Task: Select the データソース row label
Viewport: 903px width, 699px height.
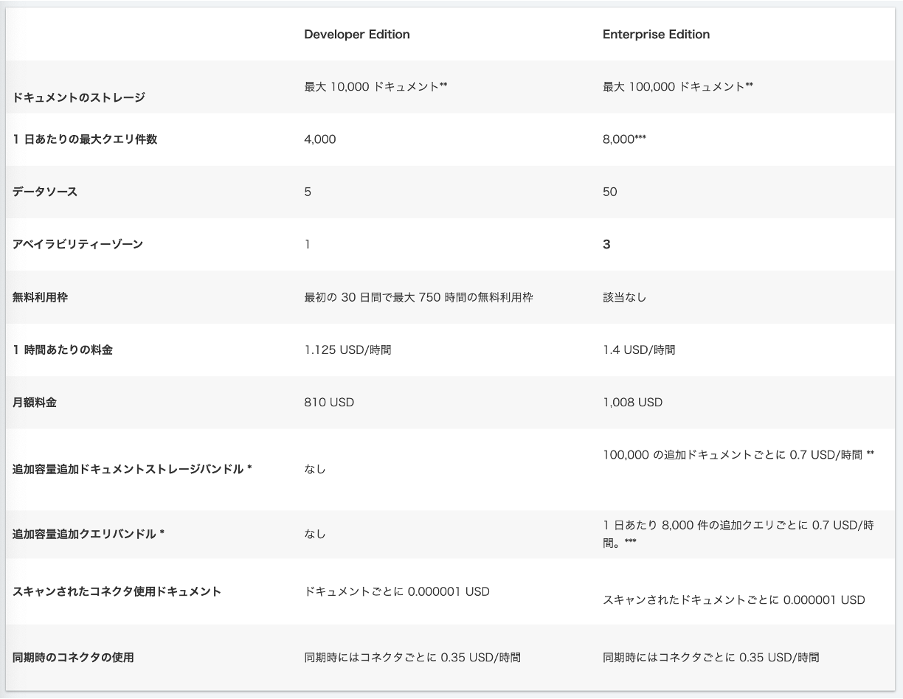Action: pyautogui.click(x=45, y=192)
